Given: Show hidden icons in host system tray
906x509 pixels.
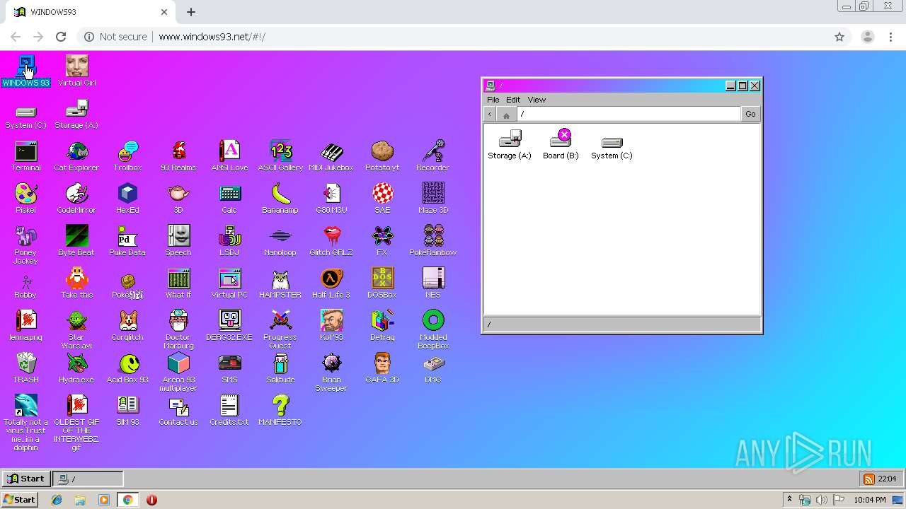Looking at the screenshot, I should click(789, 500).
